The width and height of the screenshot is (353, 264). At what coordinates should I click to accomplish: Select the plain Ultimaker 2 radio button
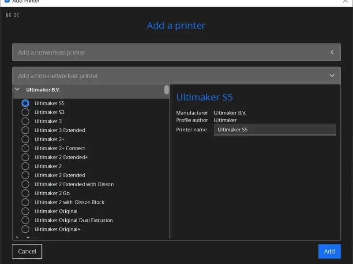tap(26, 166)
